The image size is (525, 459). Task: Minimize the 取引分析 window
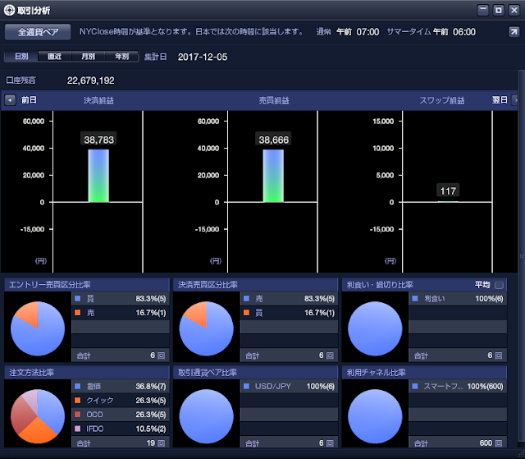point(483,10)
